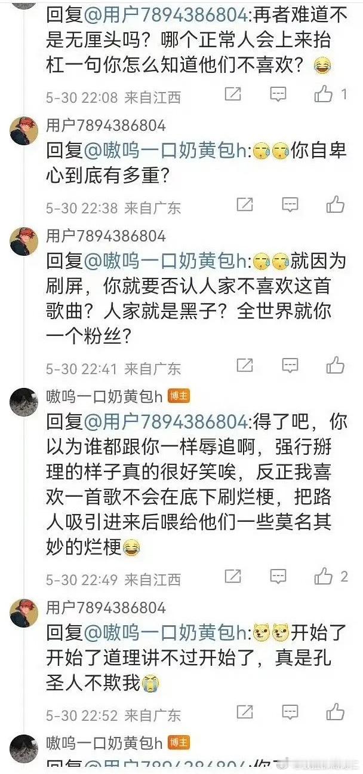Open username 用户7894386804 on the 22:52 comment

coord(106,608)
